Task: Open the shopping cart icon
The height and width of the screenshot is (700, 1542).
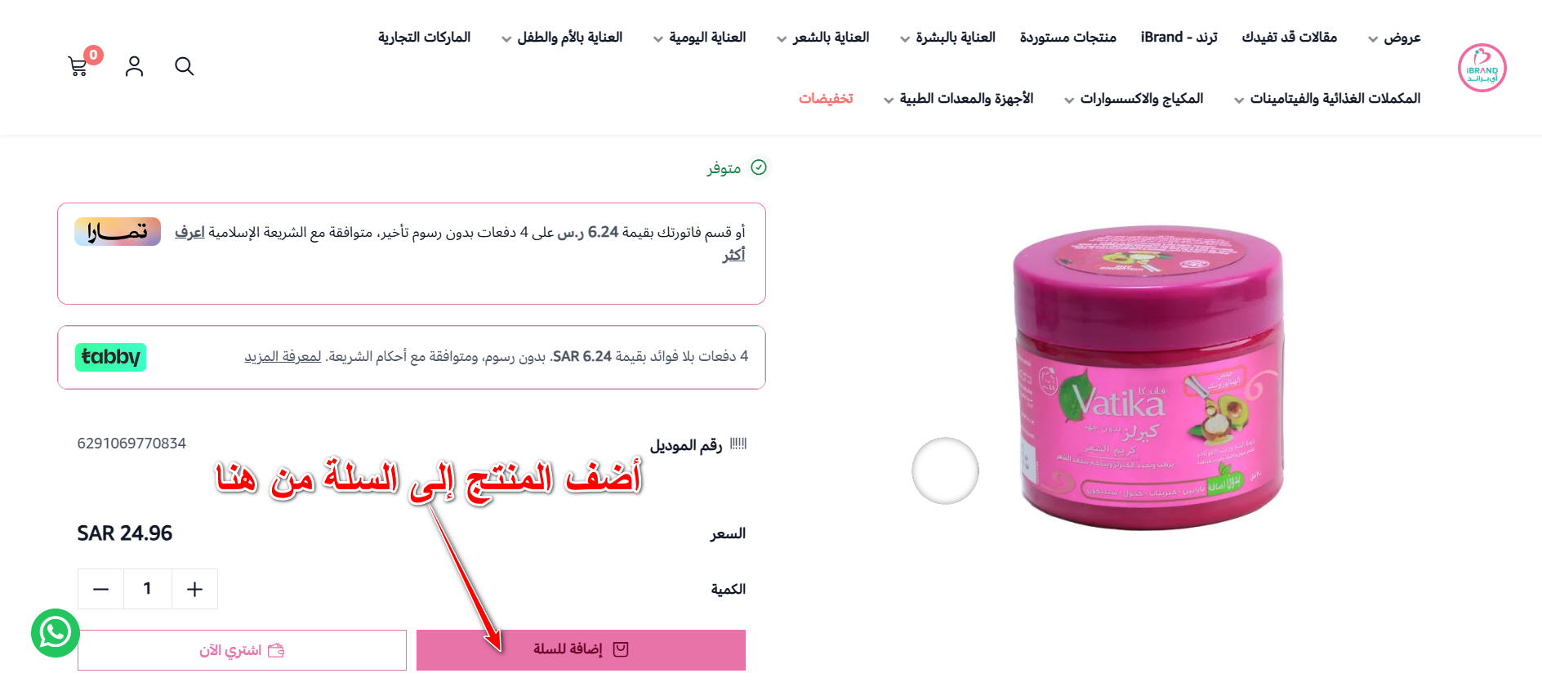Action: coord(78,66)
